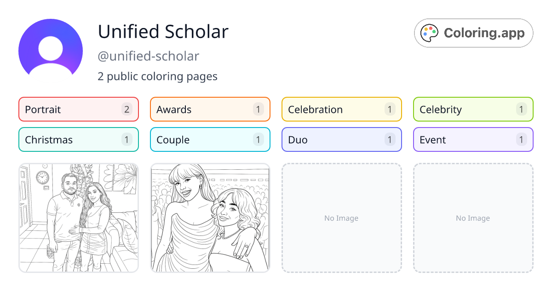This screenshot has height=289, width=552.
Task: Click the Unified Scholar profile name
Action: tap(163, 32)
